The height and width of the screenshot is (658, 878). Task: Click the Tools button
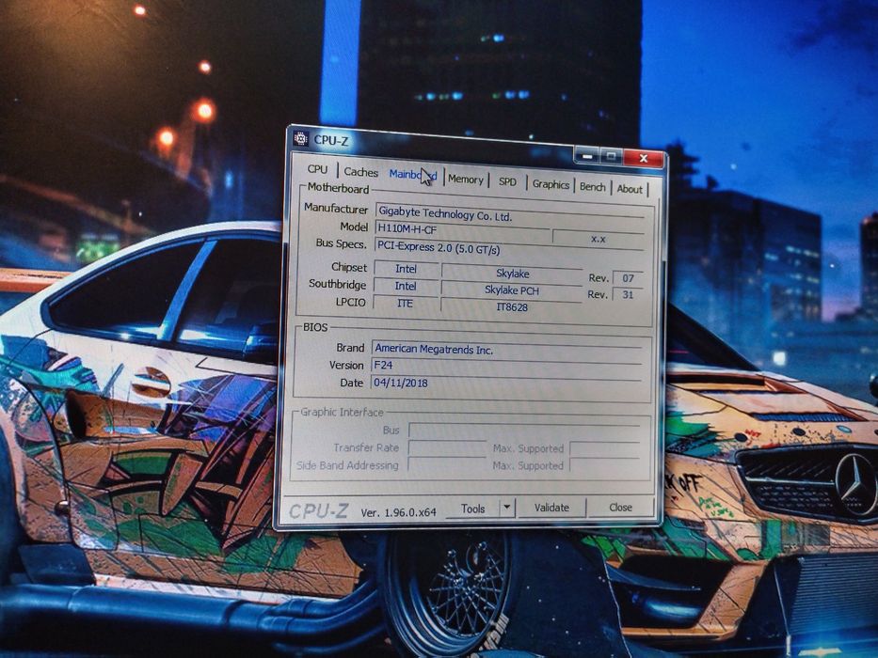472,509
